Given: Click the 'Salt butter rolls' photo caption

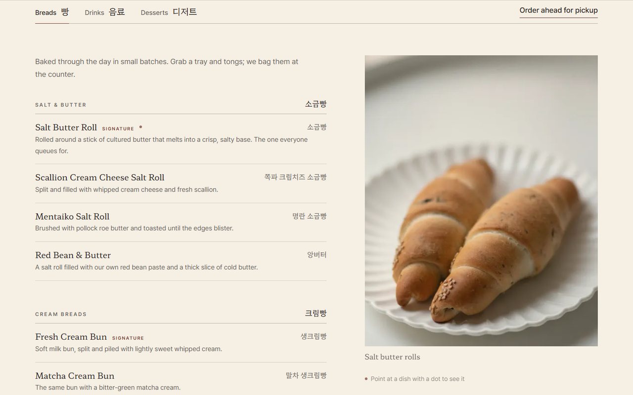Looking at the screenshot, I should pos(392,357).
